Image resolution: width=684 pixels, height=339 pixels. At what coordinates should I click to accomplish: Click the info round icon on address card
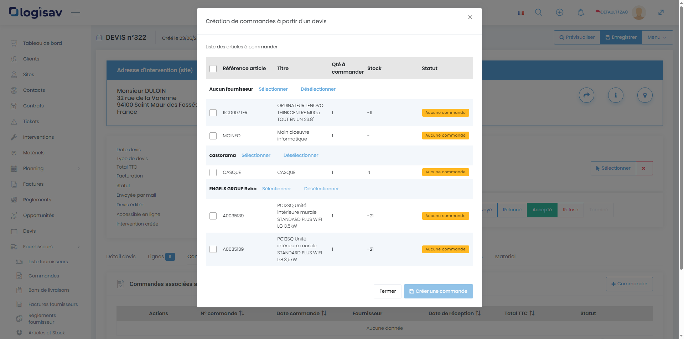click(x=616, y=95)
